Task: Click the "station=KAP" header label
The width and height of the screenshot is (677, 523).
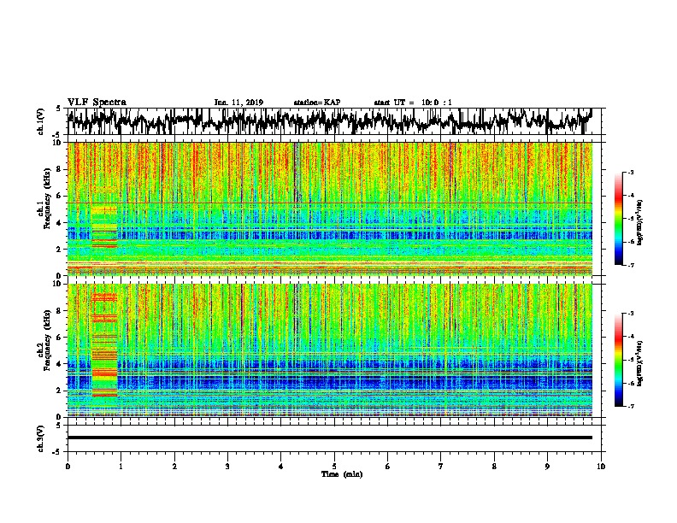Action: [317, 103]
